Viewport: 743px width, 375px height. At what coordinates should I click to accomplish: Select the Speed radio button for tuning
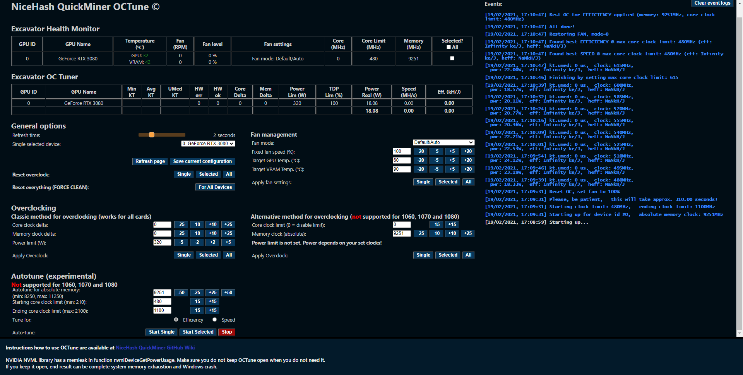[x=214, y=320]
